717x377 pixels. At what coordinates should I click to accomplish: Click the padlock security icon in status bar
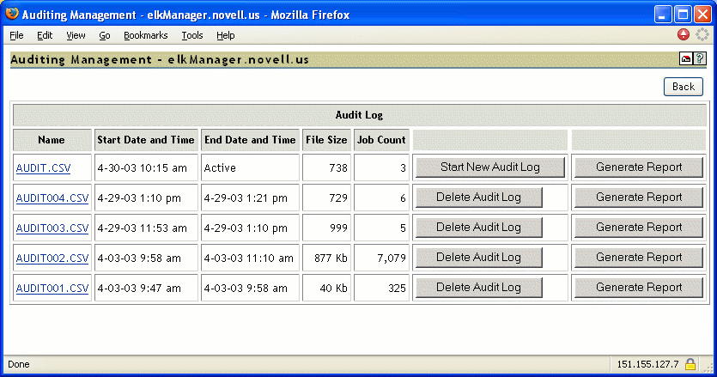690,364
